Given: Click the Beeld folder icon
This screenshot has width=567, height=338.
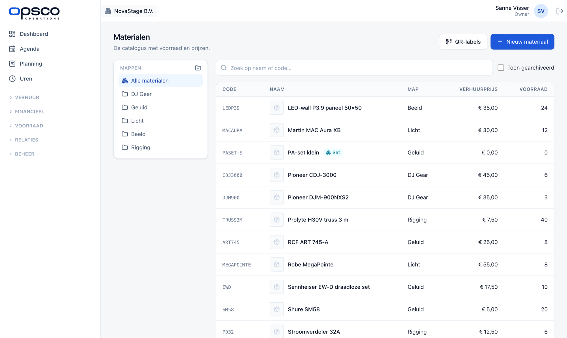Looking at the screenshot, I should [x=125, y=134].
